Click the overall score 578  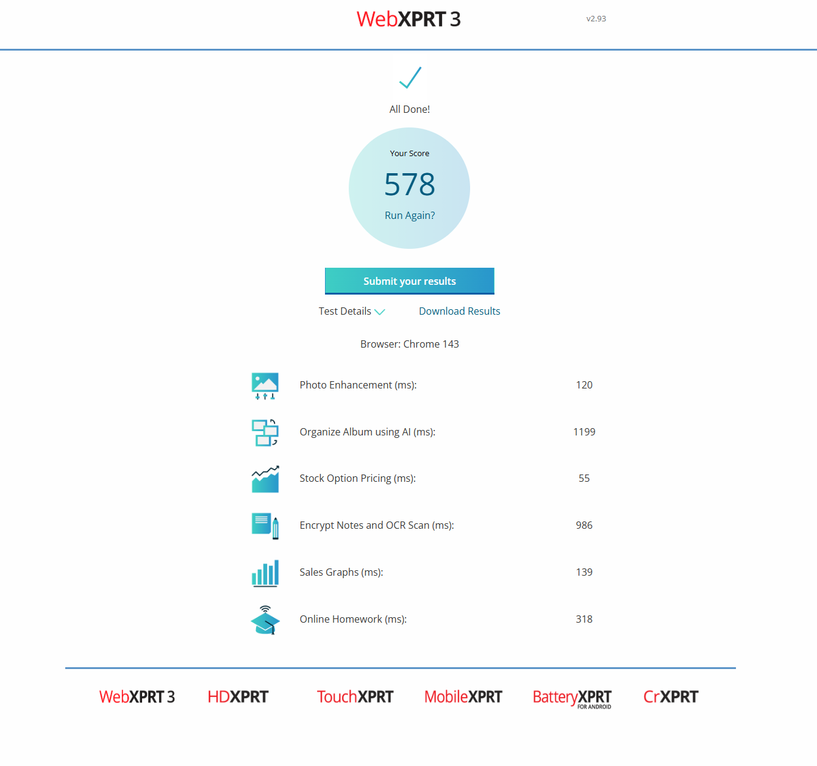tap(410, 184)
